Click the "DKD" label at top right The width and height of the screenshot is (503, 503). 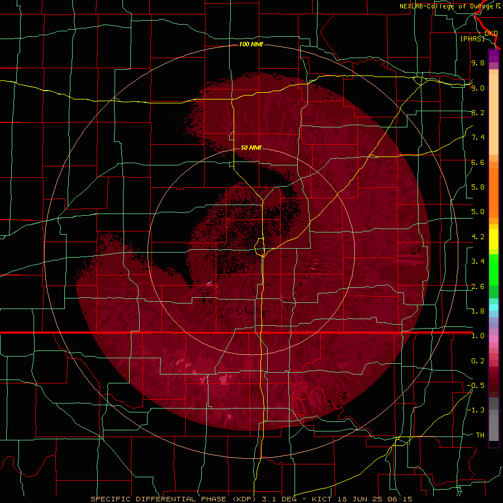491,33
